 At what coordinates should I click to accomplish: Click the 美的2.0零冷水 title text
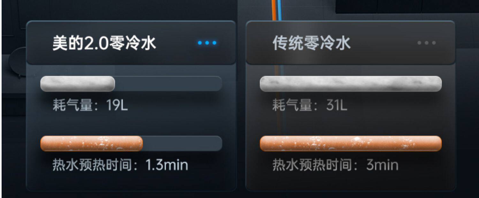[x=104, y=43]
